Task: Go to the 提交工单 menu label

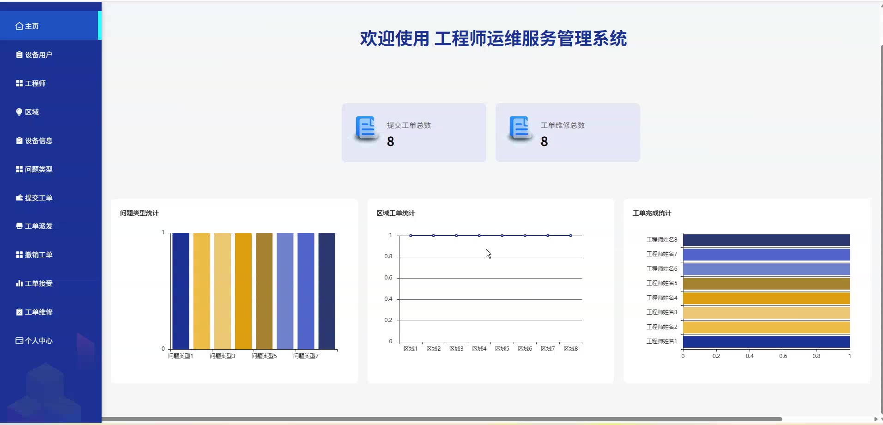Action: point(39,198)
